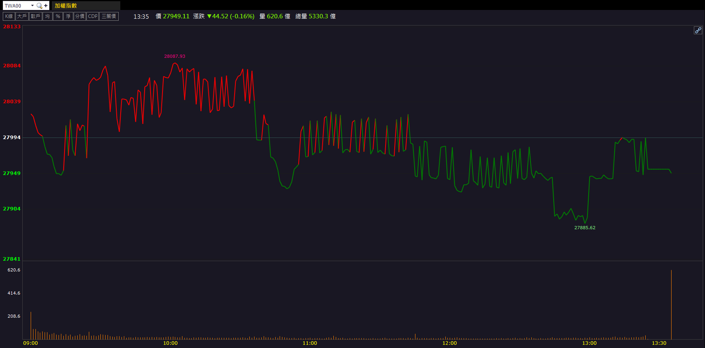Enable the 三關價 indicator button
The width and height of the screenshot is (705, 348).
click(109, 16)
